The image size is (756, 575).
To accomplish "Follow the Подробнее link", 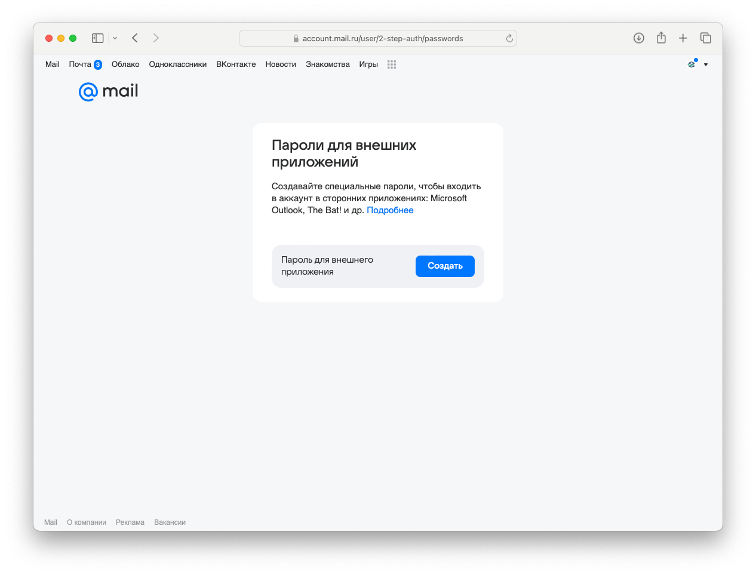I will (x=390, y=210).
